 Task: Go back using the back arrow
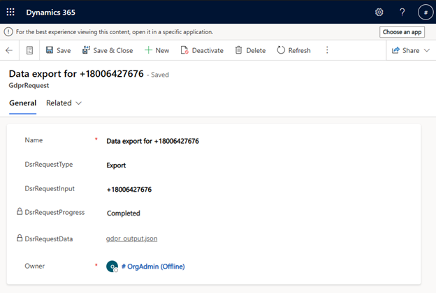point(9,50)
